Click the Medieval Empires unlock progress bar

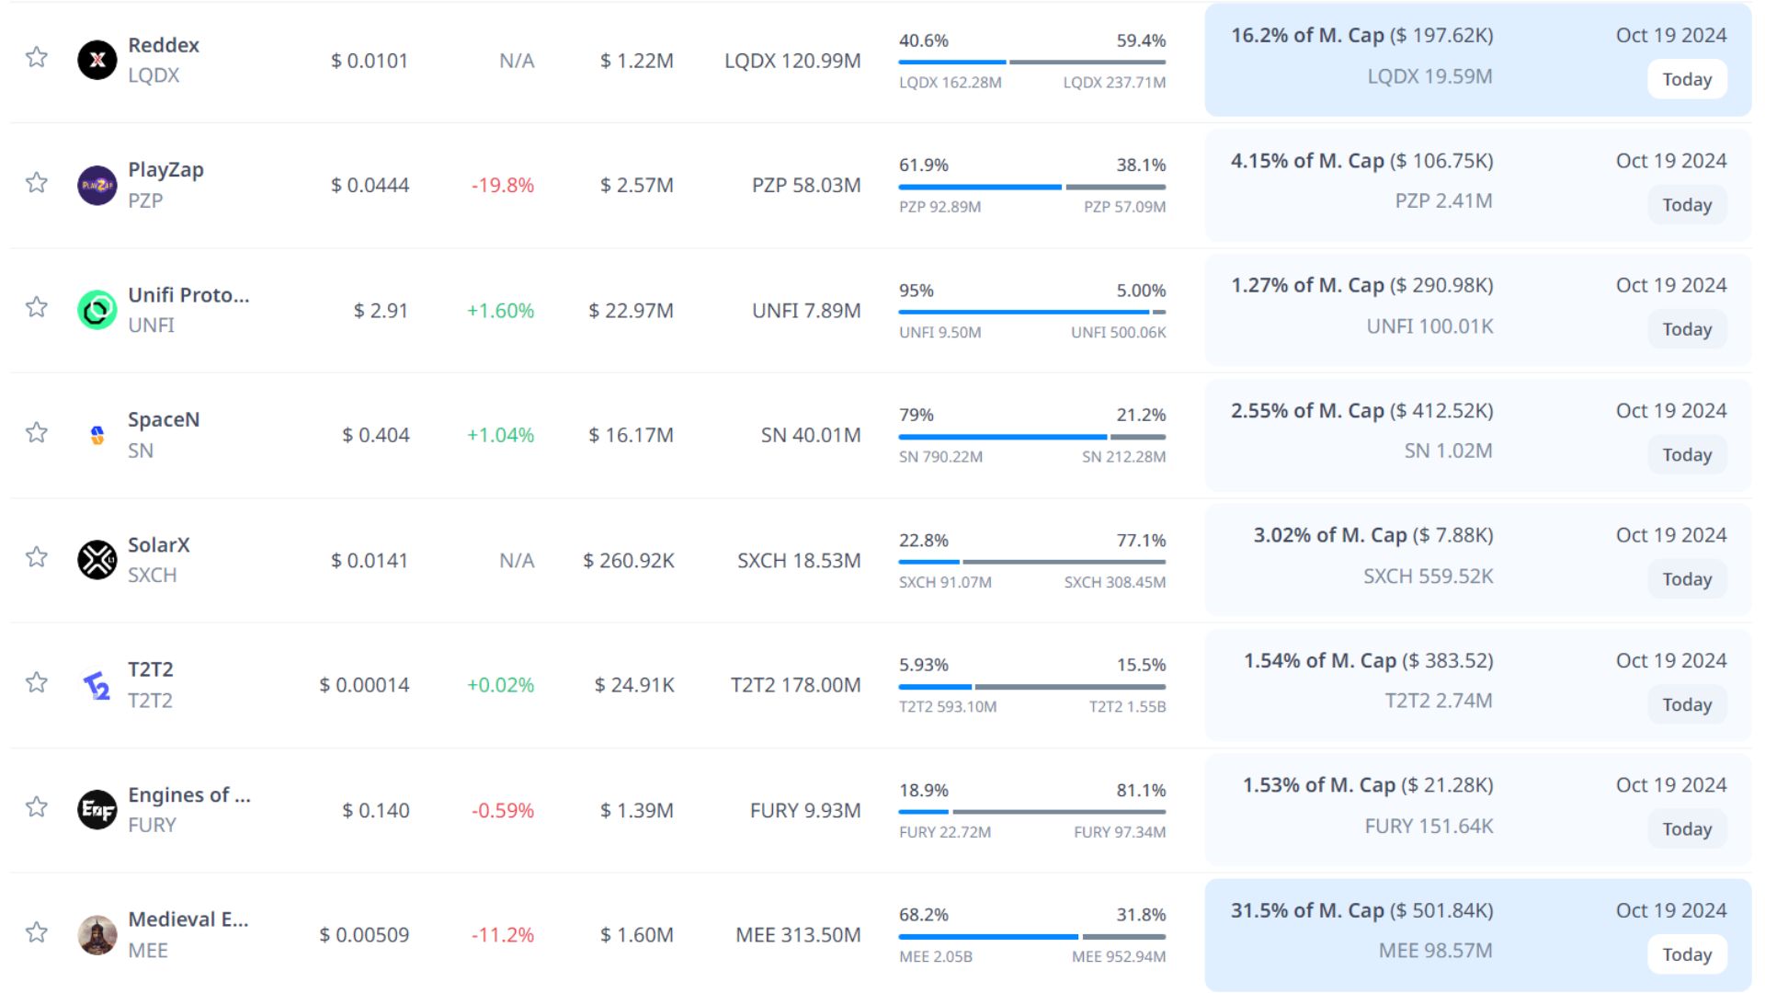(x=1031, y=937)
